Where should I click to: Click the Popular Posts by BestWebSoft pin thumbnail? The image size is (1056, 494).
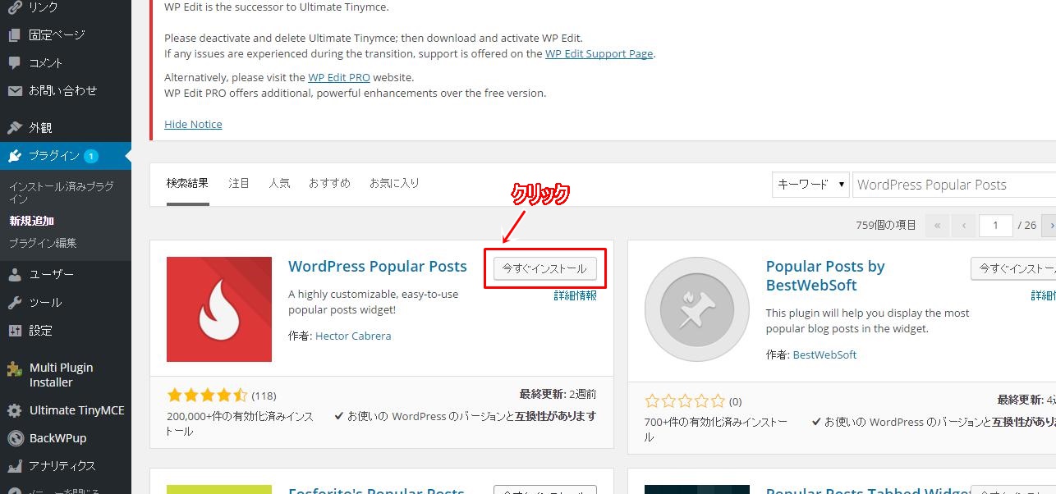click(x=696, y=309)
